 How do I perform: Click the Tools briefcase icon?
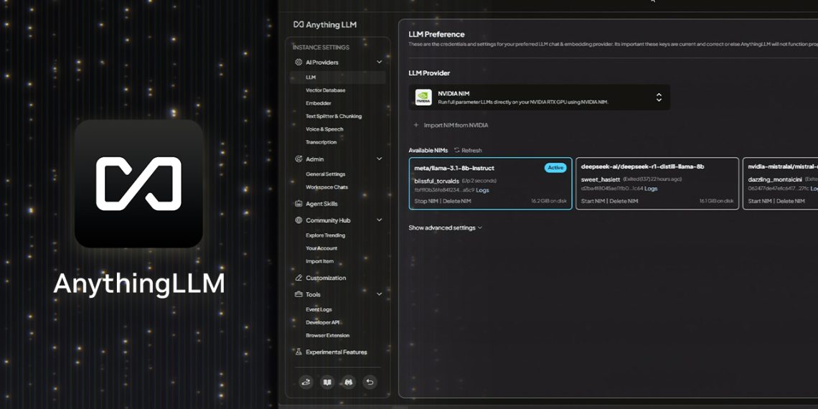pyautogui.click(x=298, y=294)
